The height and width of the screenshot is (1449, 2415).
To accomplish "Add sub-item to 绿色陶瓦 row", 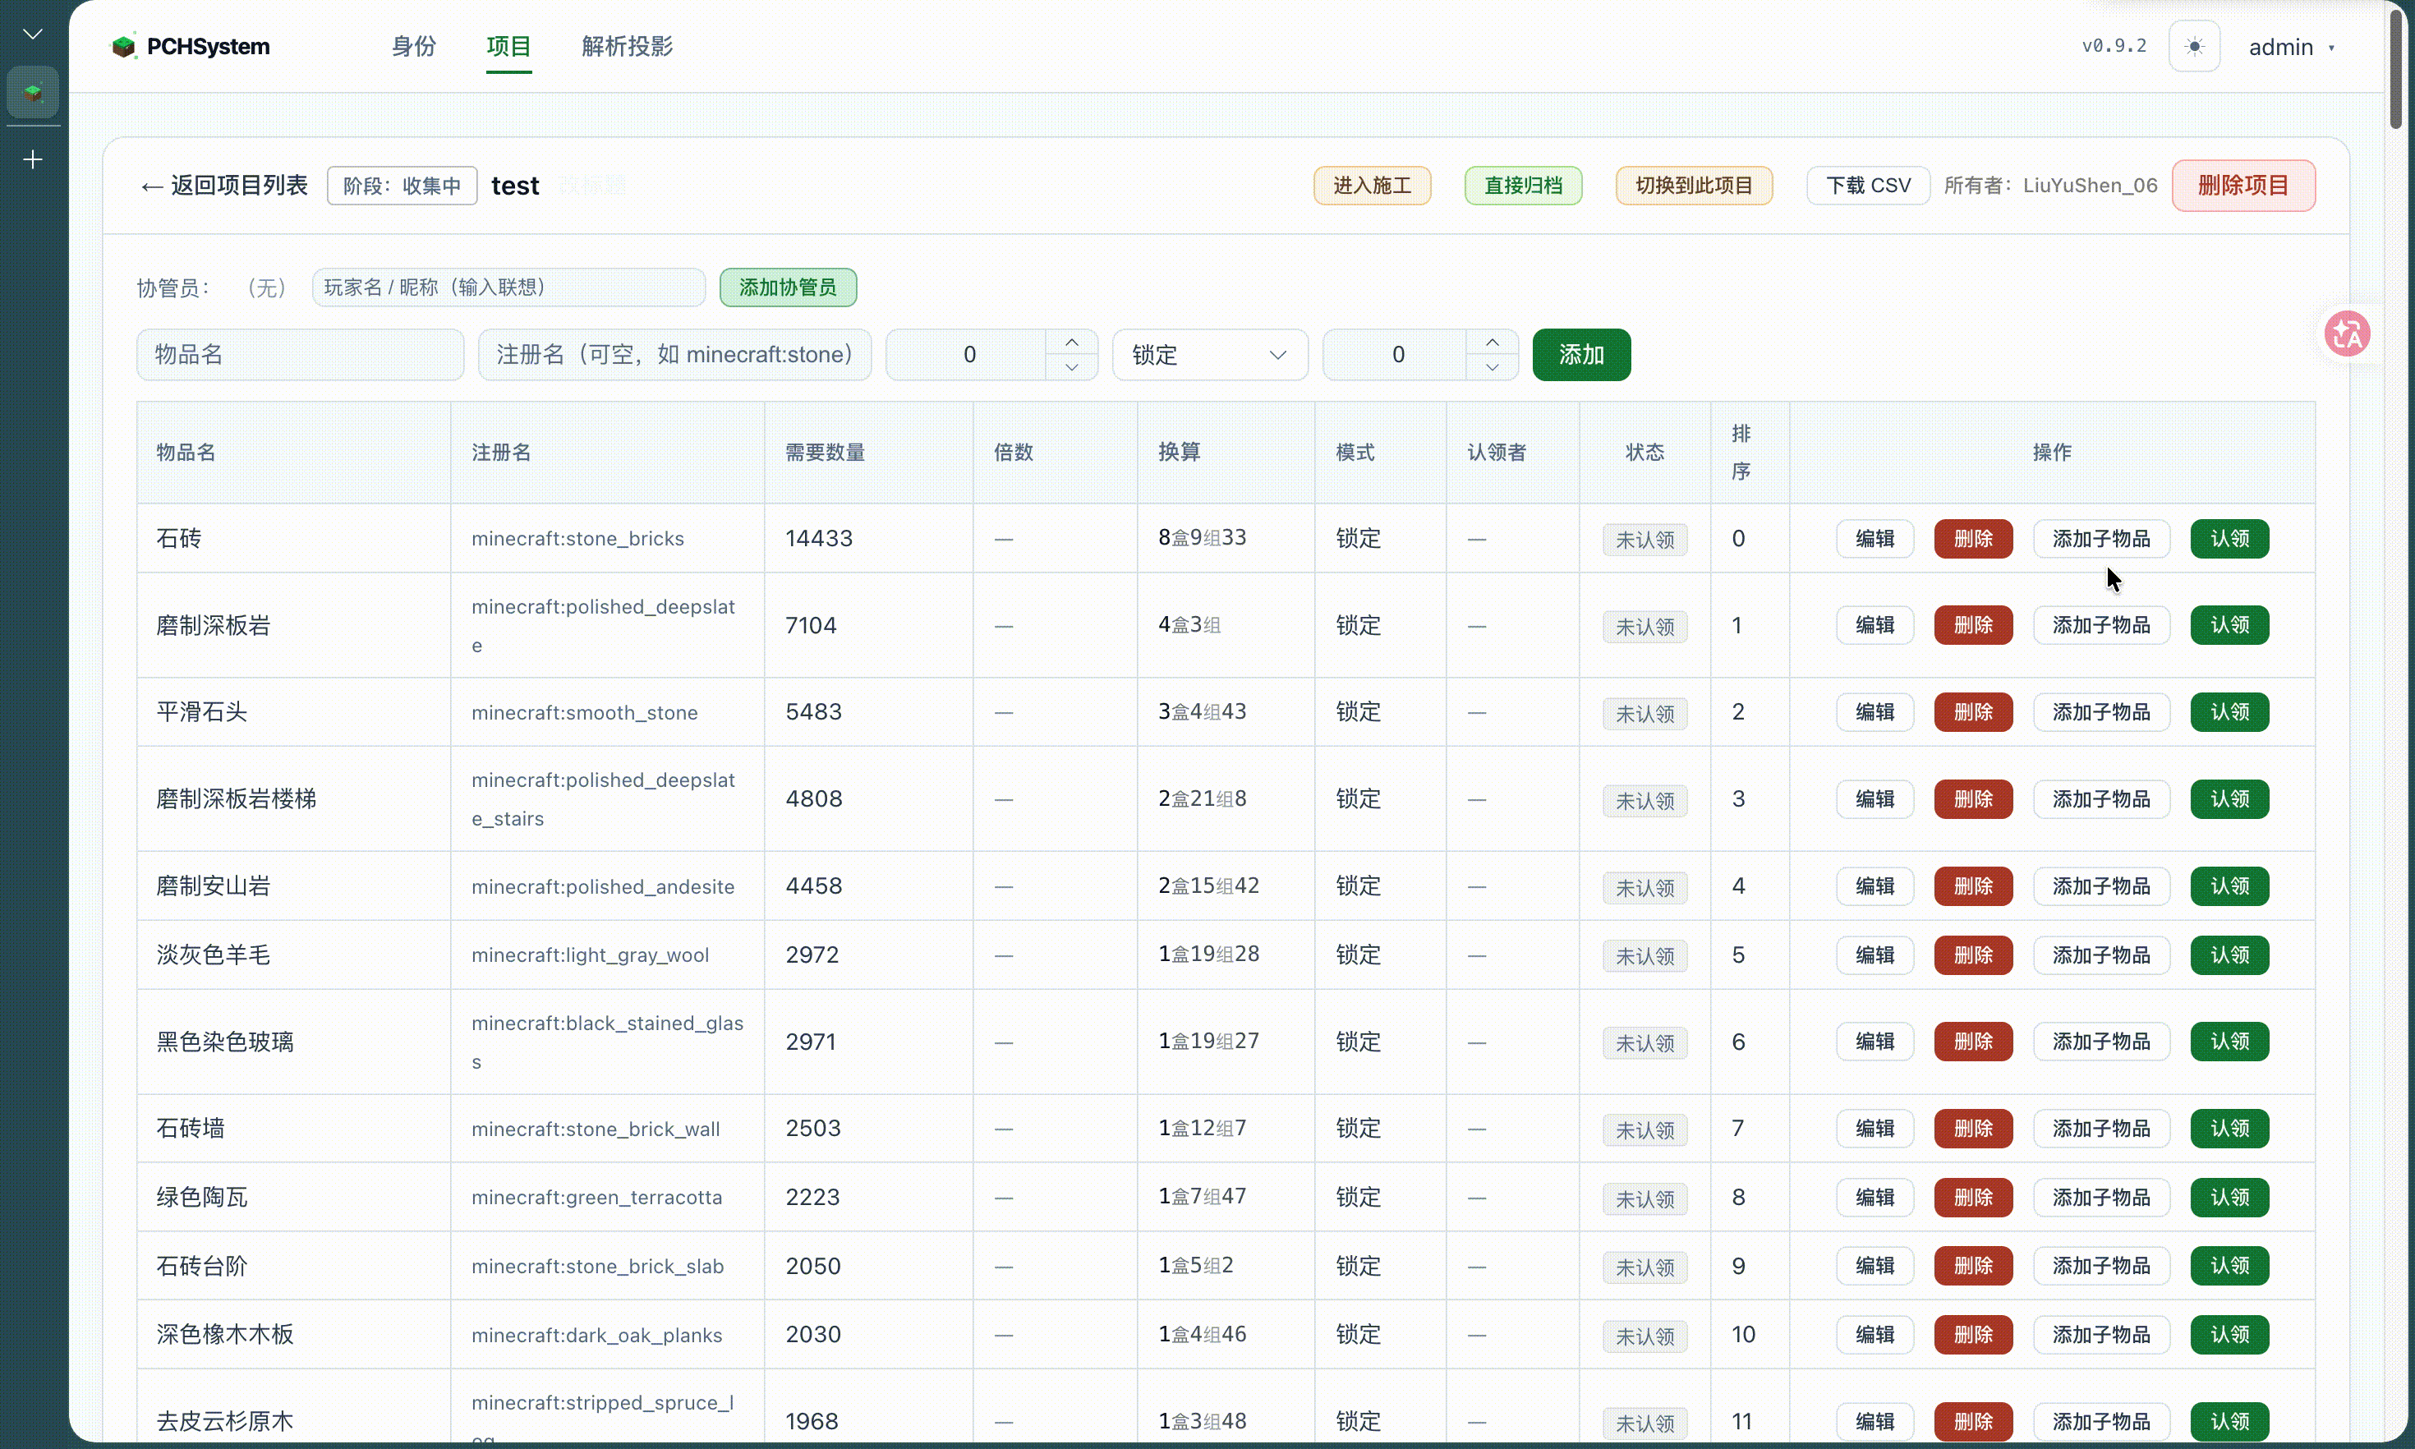I will [x=2102, y=1197].
